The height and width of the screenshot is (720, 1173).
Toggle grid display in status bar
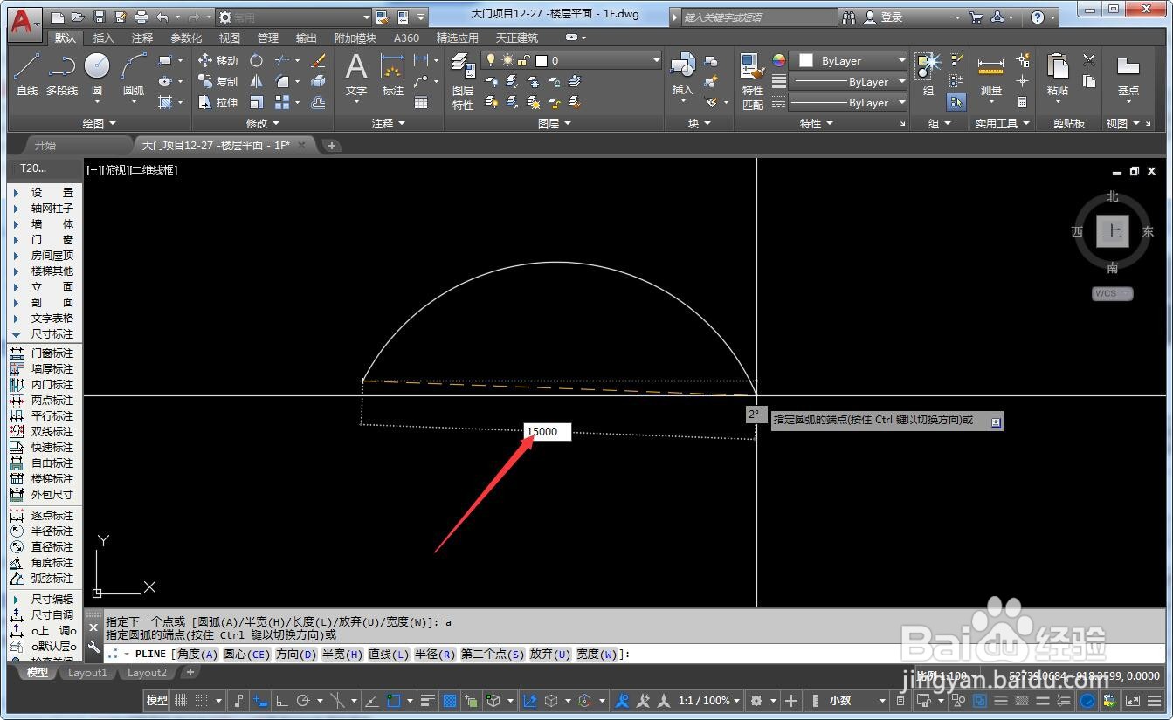[x=181, y=700]
